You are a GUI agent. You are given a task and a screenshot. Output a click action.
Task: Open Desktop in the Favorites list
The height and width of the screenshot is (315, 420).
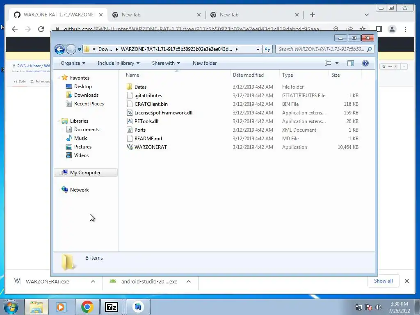click(x=83, y=87)
